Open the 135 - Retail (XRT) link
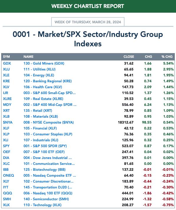This screenshot has width=176, height=210. click(x=38, y=111)
